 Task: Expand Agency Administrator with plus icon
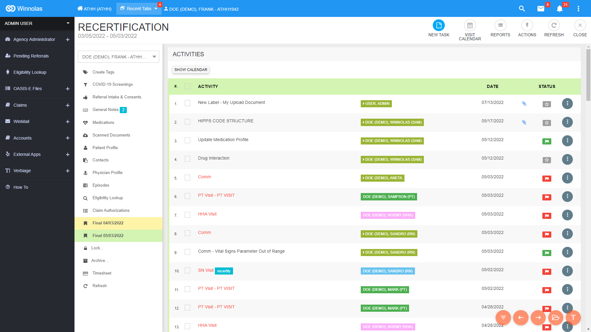(x=68, y=40)
